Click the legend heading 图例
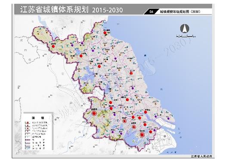This screenshot has width=226, height=160. pyautogui.click(x=38, y=118)
